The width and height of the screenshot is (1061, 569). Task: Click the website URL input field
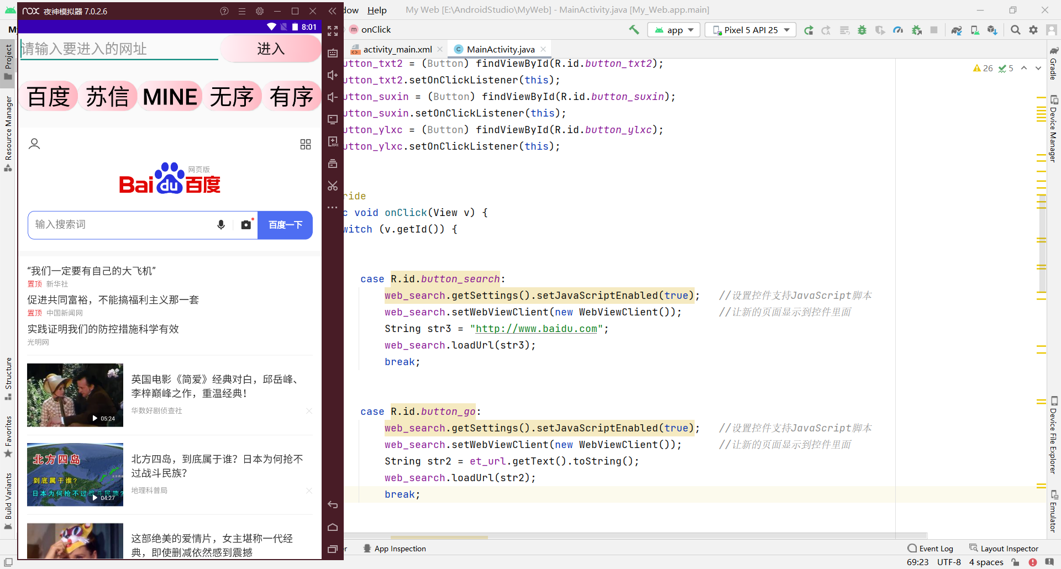[x=119, y=49]
